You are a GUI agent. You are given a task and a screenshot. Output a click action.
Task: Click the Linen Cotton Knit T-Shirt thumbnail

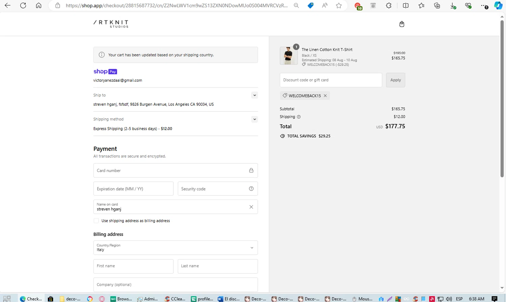click(x=288, y=56)
